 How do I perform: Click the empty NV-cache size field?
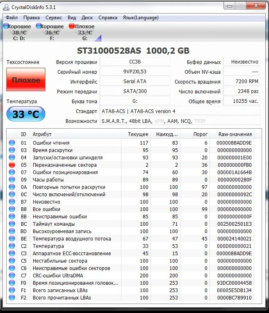point(242,71)
